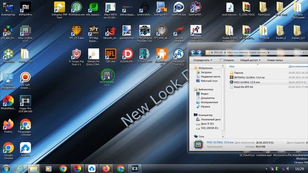Image resolution: width=308 pixels, height=173 pixels.
Task: Select SSD_100GB (E:) drive in navigation pane
Action: [207, 128]
